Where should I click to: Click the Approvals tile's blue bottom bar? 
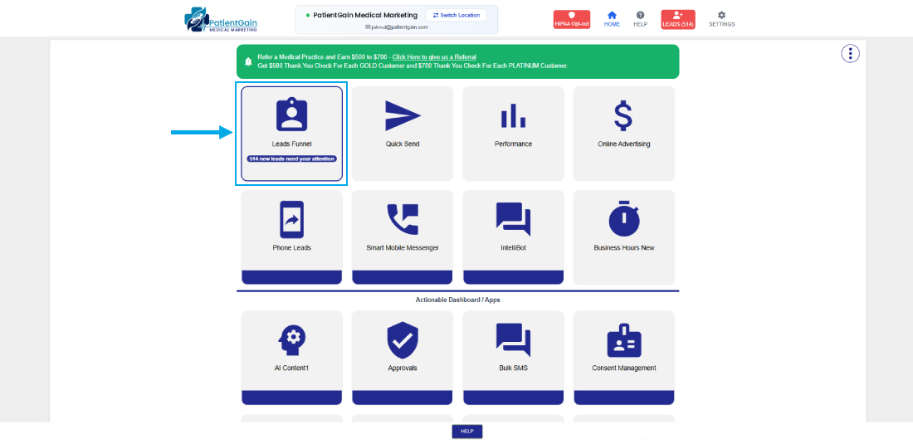point(403,398)
